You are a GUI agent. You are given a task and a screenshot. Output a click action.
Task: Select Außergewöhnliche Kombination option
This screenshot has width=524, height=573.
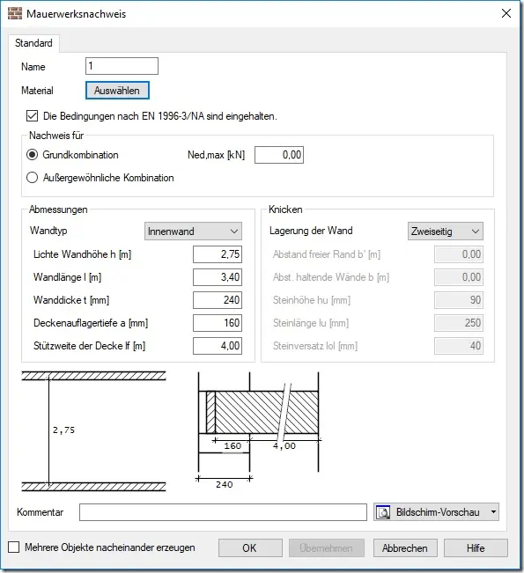pyautogui.click(x=33, y=178)
